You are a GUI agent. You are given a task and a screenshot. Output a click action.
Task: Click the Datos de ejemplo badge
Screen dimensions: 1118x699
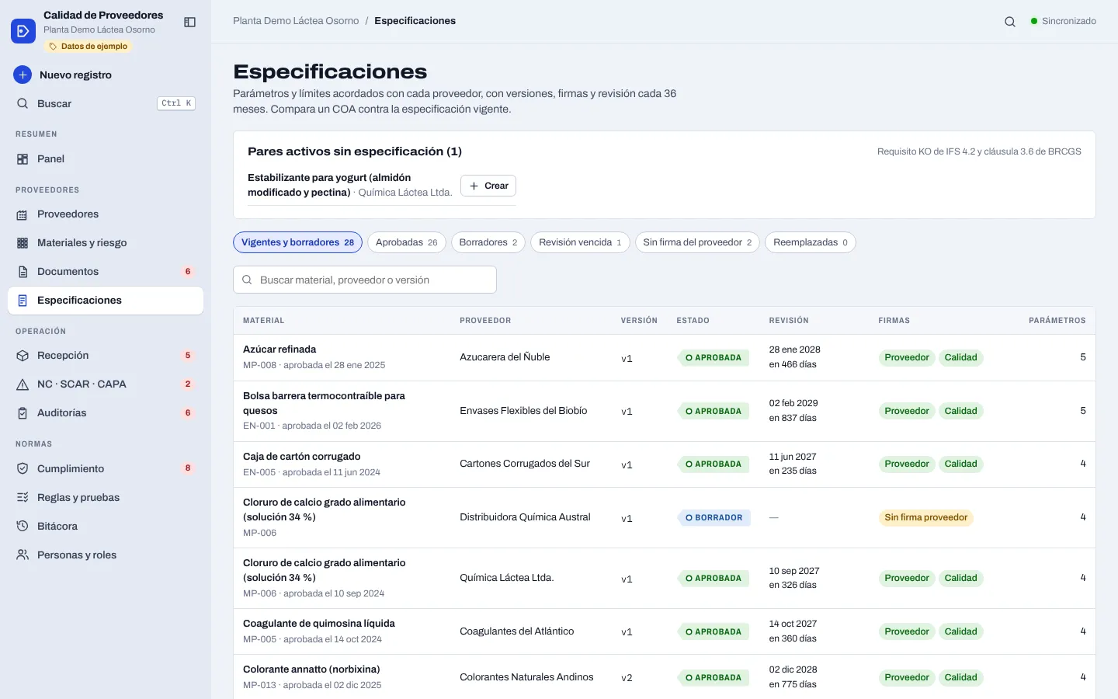pyautogui.click(x=89, y=47)
